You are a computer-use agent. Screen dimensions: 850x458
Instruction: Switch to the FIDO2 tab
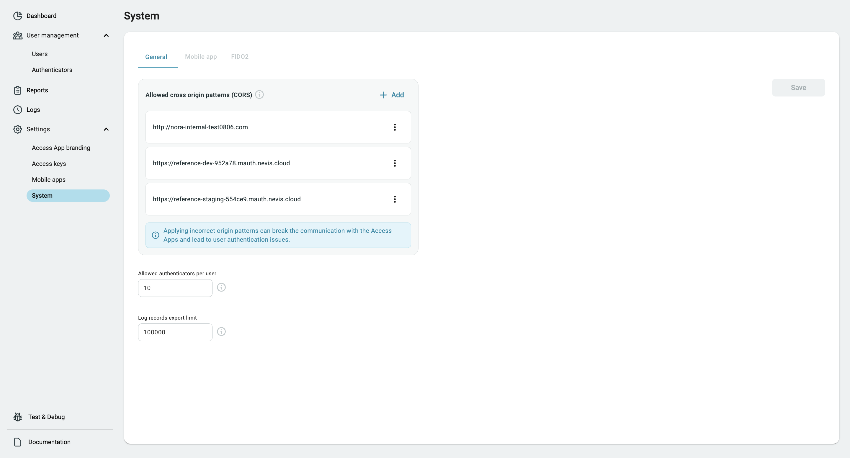click(240, 57)
